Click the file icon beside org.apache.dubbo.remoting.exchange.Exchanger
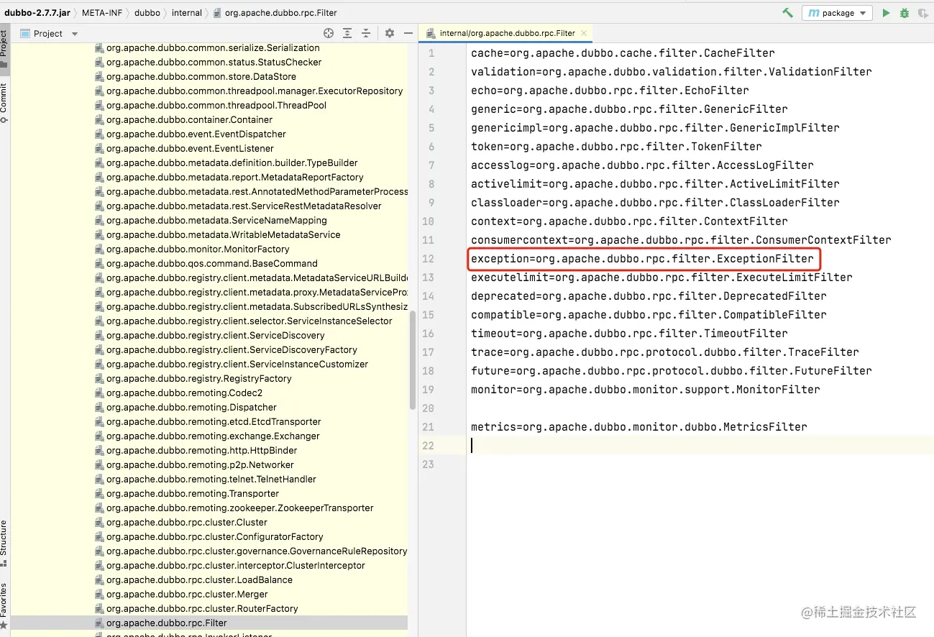 point(99,436)
